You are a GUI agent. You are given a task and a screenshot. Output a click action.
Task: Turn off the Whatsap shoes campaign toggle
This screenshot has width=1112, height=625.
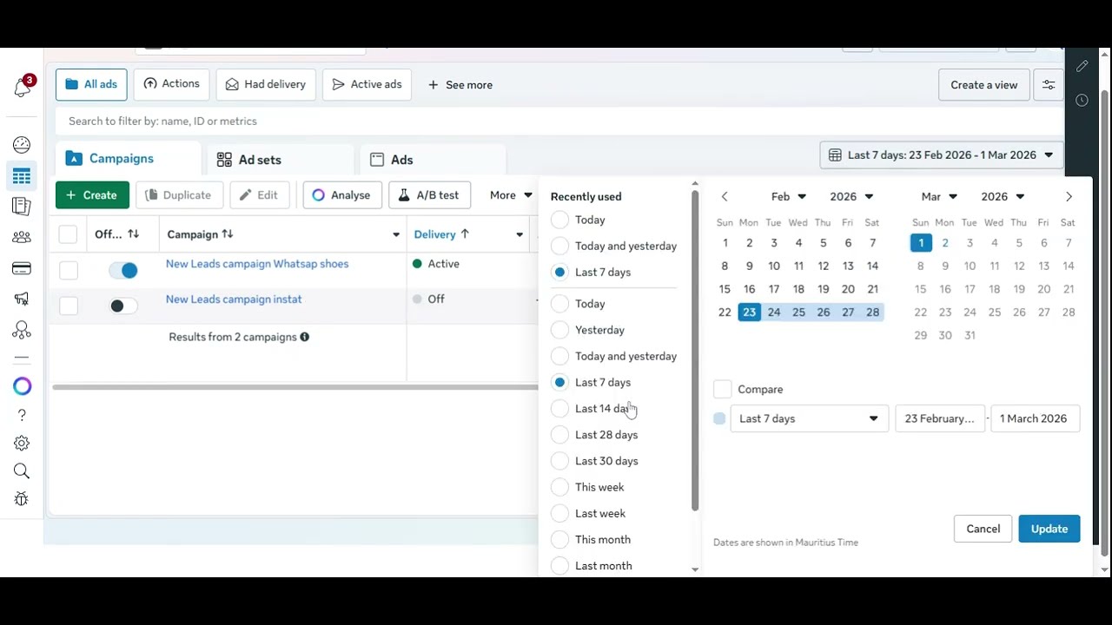[123, 270]
